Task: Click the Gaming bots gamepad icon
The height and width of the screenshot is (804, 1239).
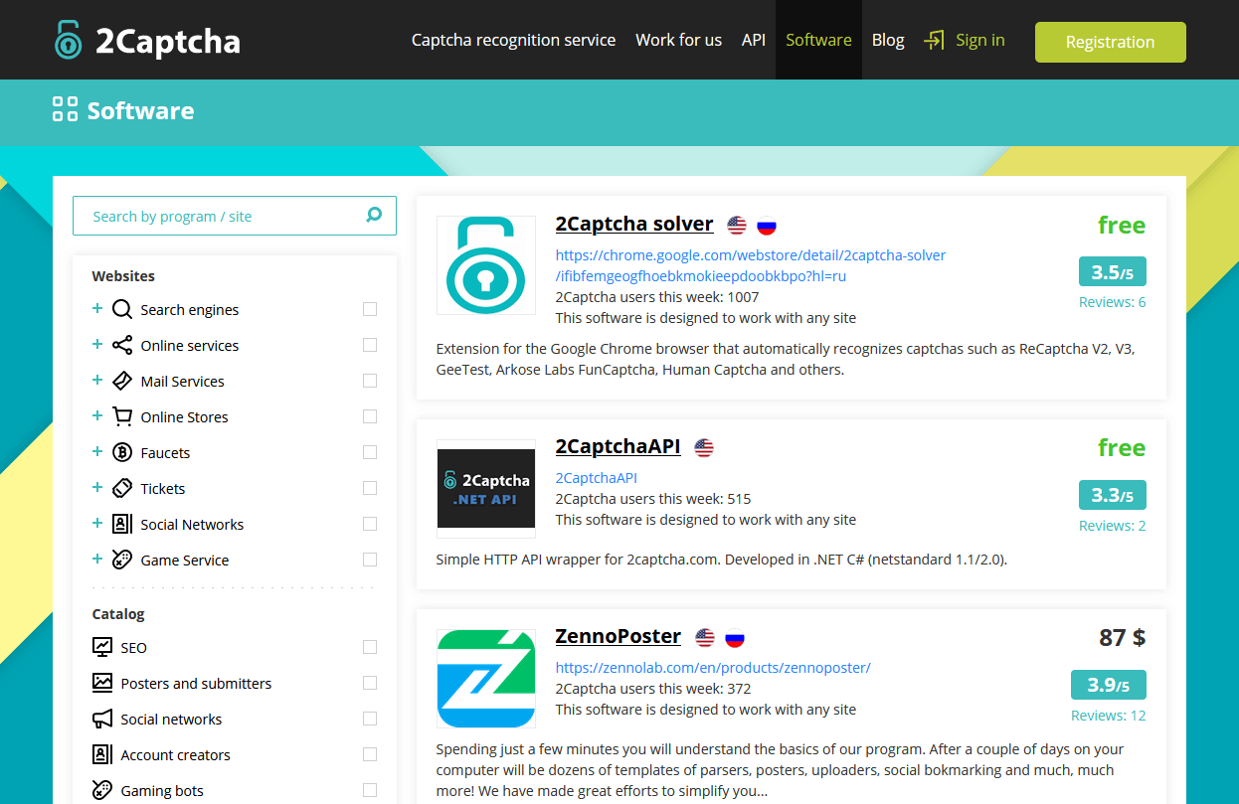Action: click(x=102, y=790)
